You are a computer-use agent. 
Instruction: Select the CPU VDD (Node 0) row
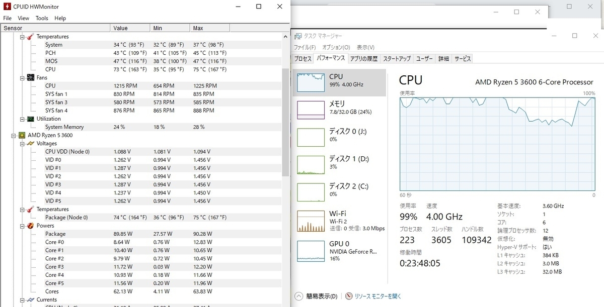click(141, 152)
